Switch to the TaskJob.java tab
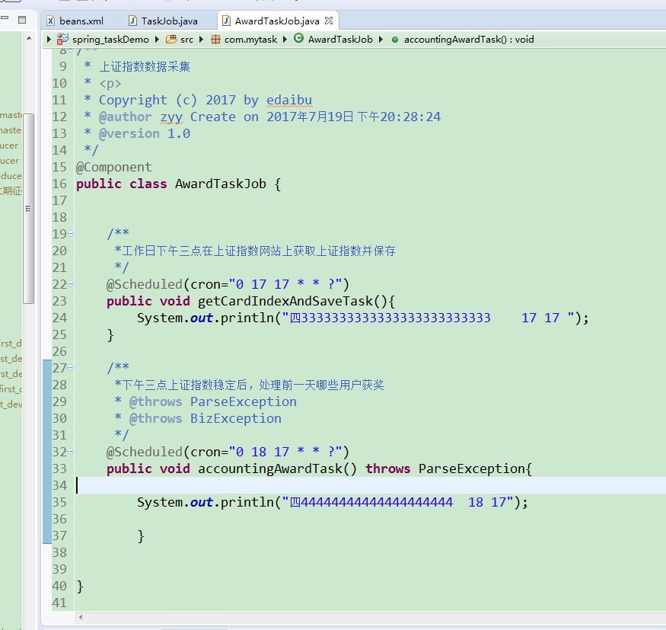 pos(164,21)
